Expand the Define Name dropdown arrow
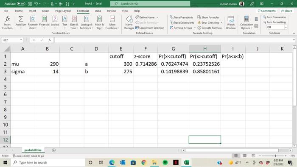 157,17
